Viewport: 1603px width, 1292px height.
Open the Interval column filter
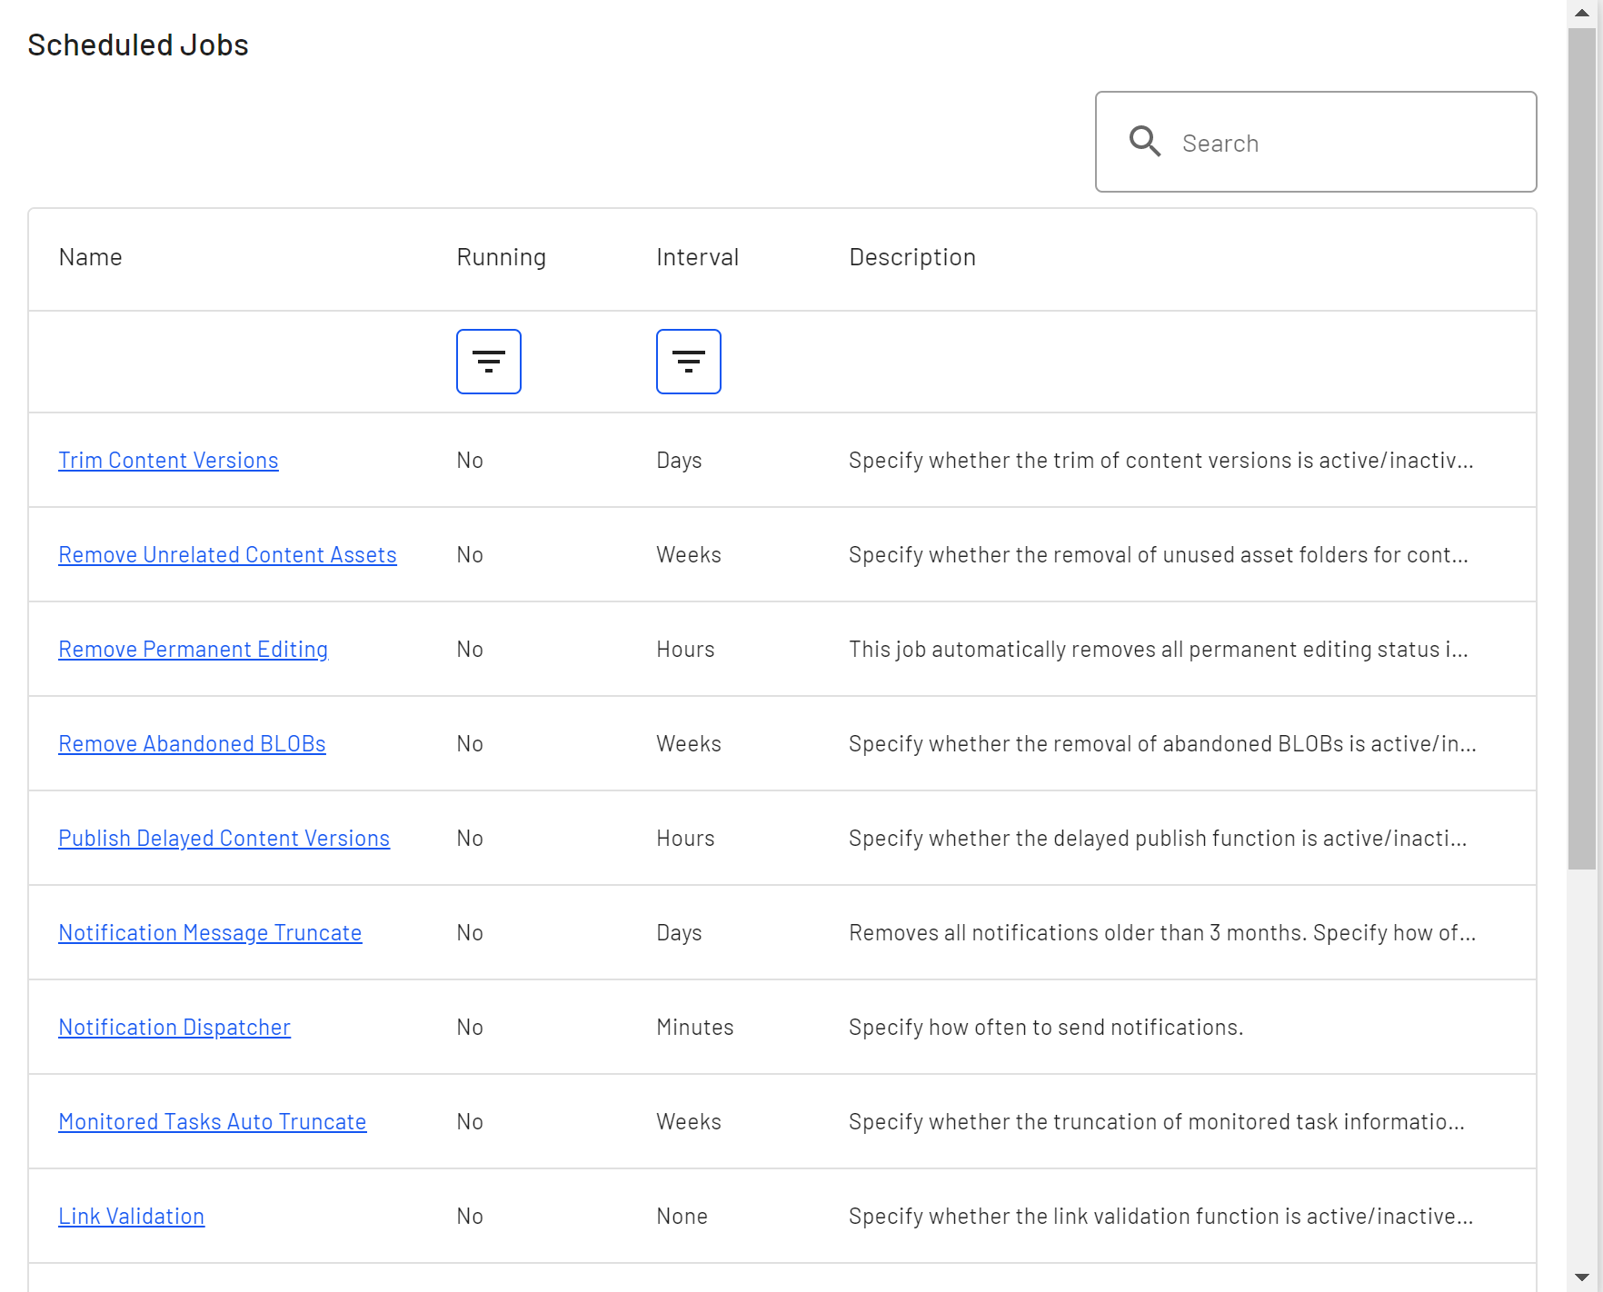[x=688, y=362]
